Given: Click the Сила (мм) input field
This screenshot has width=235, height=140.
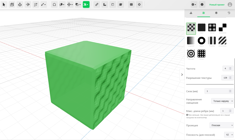Looking at the screenshot, I should [x=219, y=91].
